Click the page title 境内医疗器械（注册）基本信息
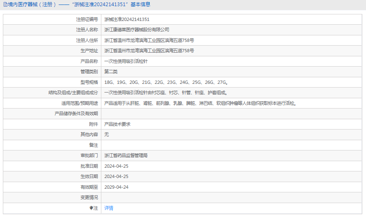This screenshot has height=215, width=366. tap(79, 5)
